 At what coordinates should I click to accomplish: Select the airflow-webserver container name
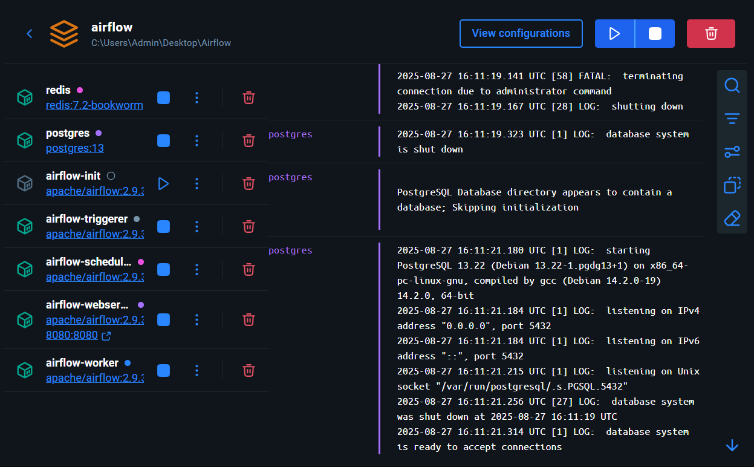[88, 305]
